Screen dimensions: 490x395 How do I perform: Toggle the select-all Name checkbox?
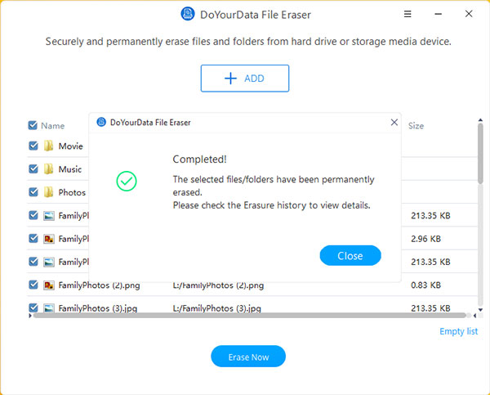(33, 125)
